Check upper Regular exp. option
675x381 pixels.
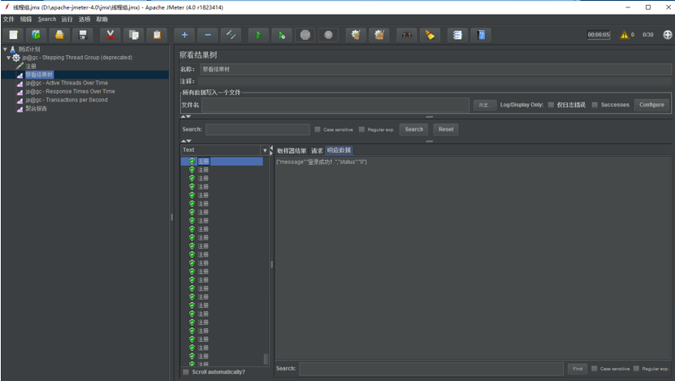(361, 129)
